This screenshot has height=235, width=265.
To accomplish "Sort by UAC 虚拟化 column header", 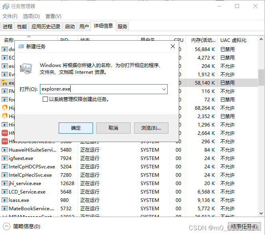I will 237,40.
